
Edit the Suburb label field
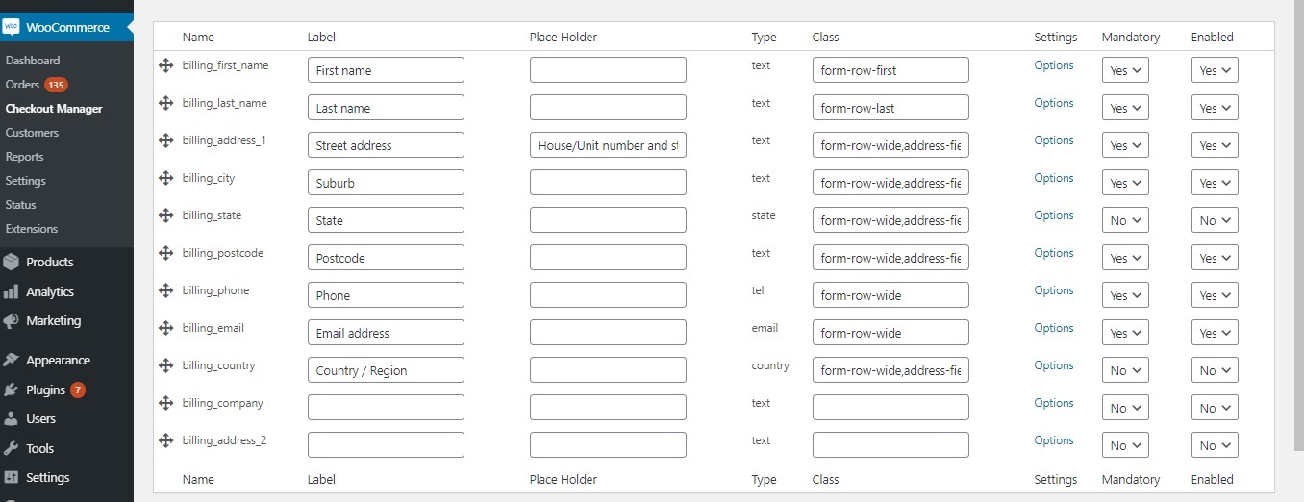[x=386, y=183]
